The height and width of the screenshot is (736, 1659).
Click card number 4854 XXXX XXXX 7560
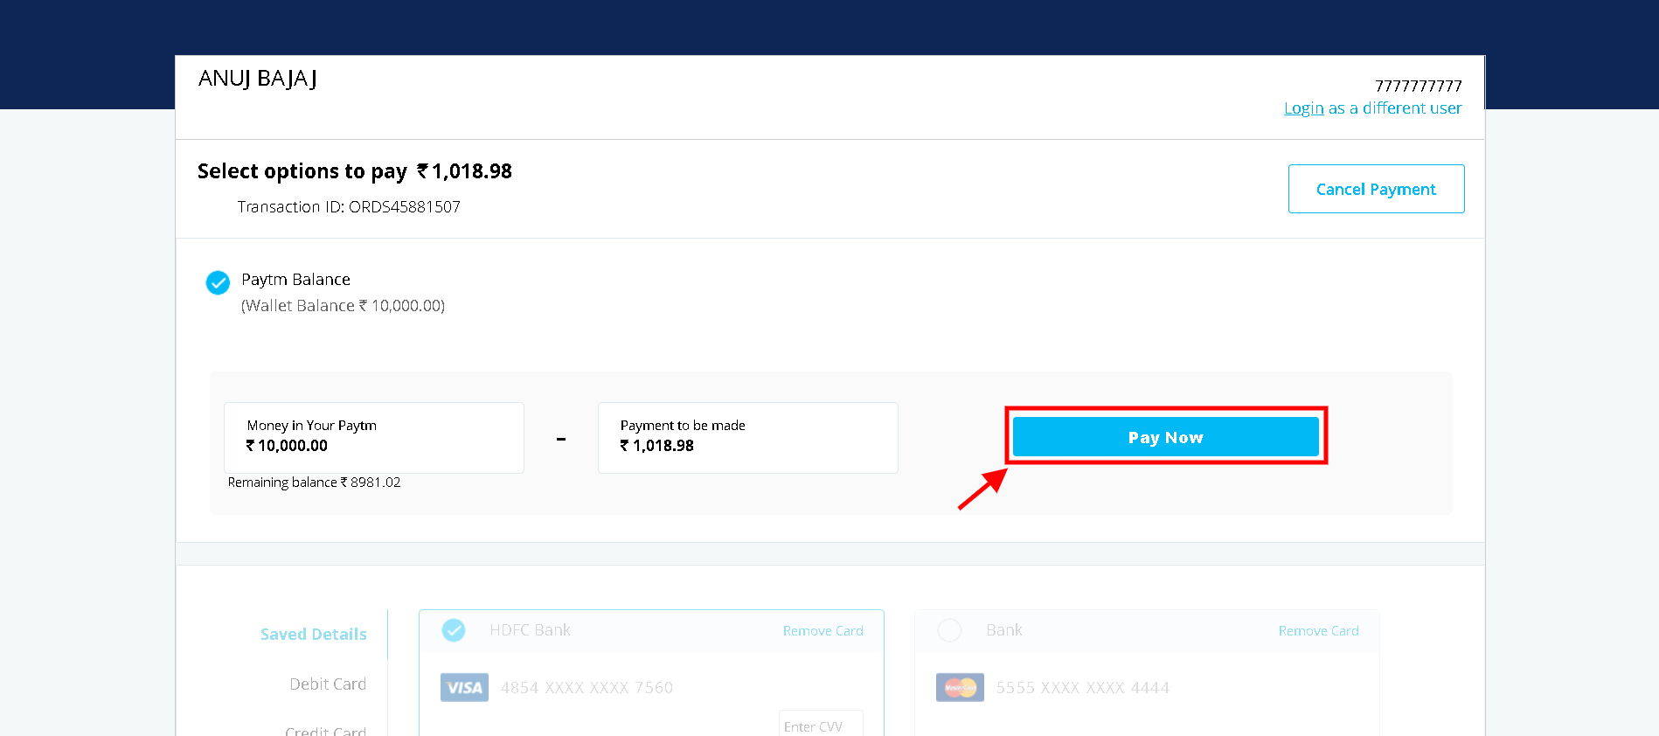[x=587, y=688]
